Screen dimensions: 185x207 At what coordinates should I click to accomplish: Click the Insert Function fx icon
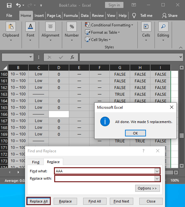click(x=72, y=57)
